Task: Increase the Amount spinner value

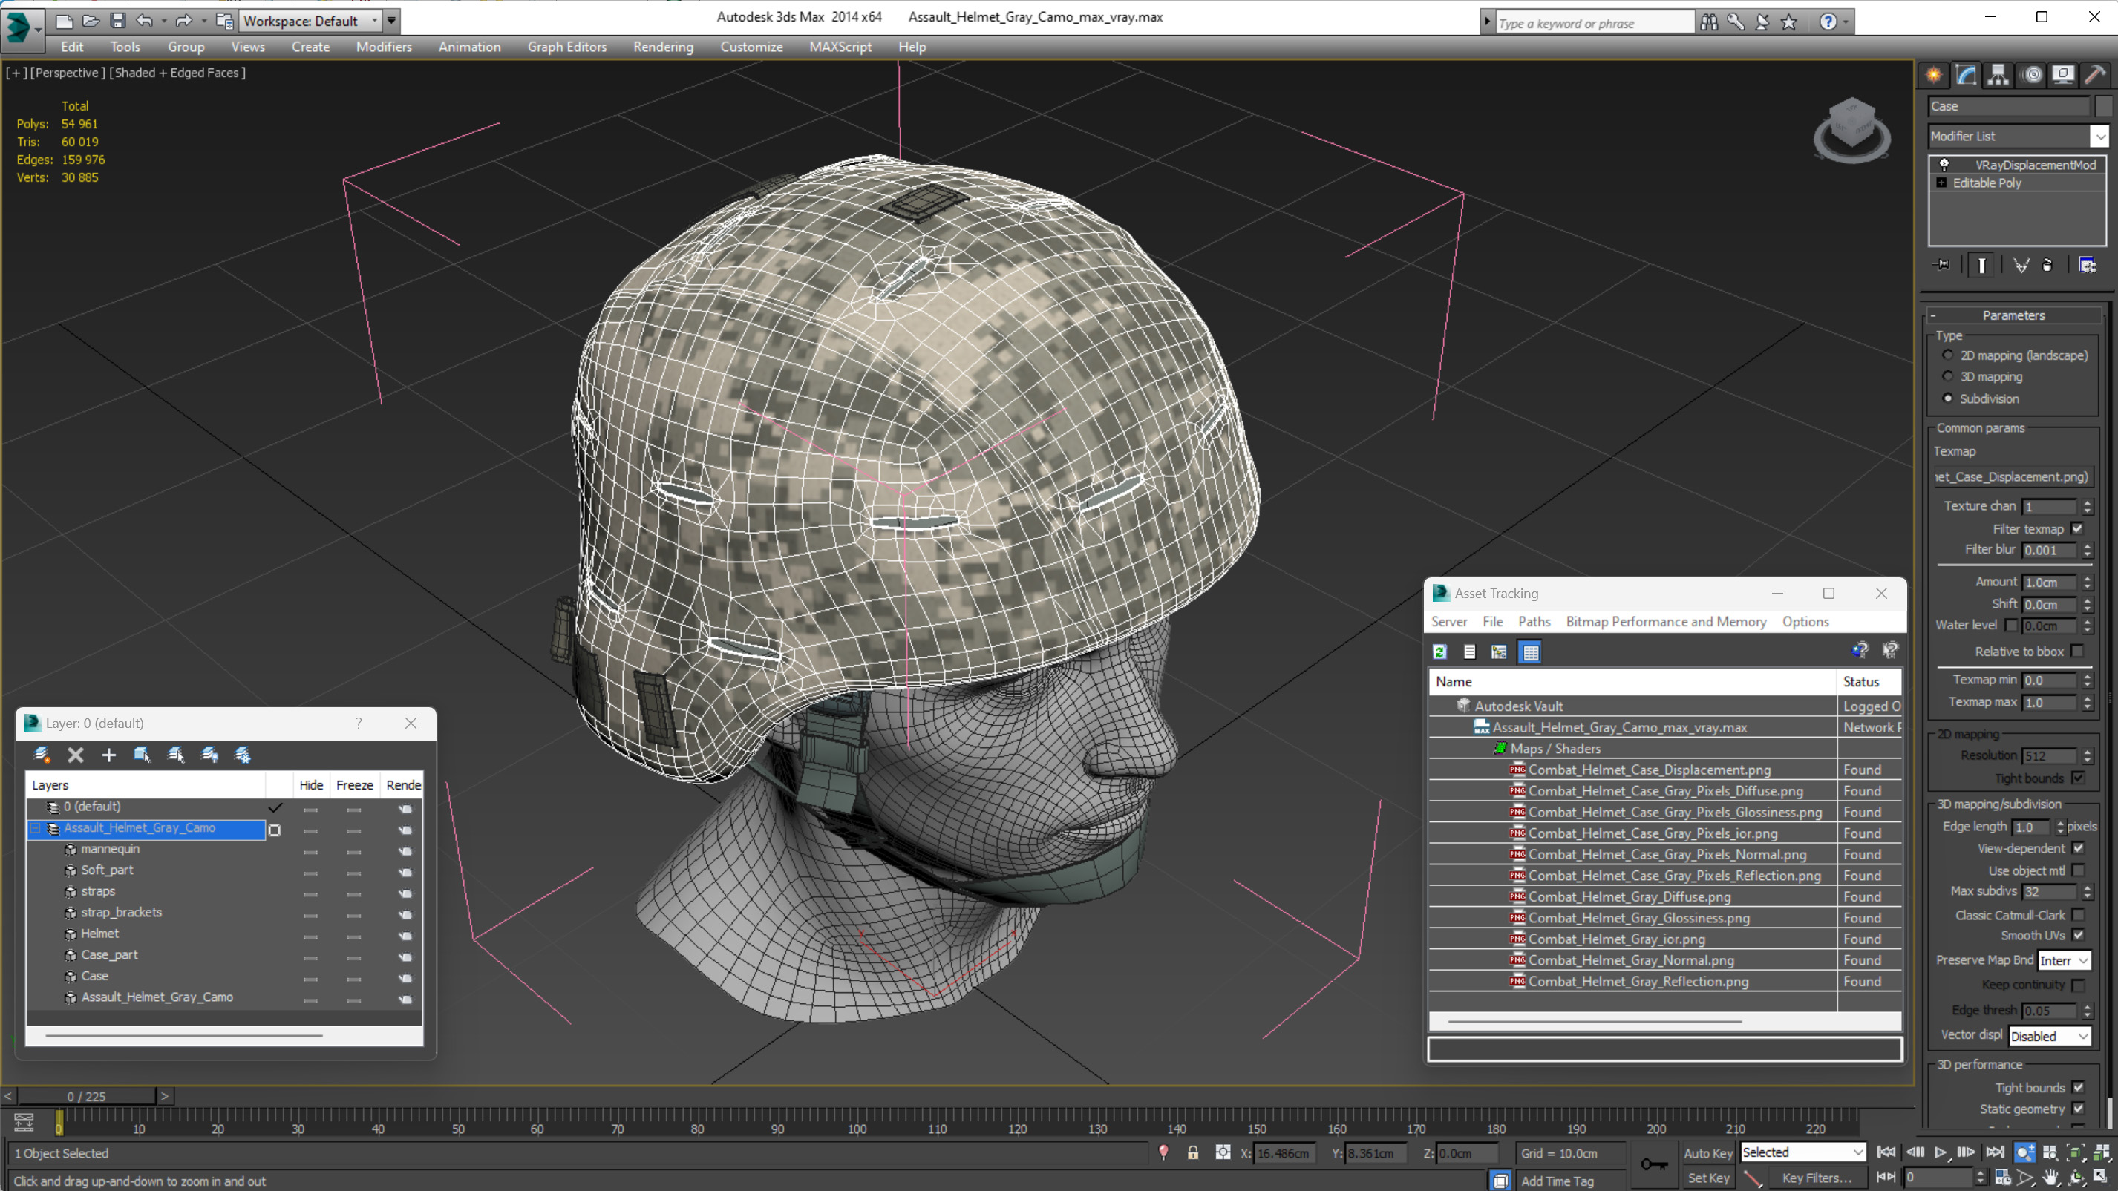Action: tap(2087, 579)
